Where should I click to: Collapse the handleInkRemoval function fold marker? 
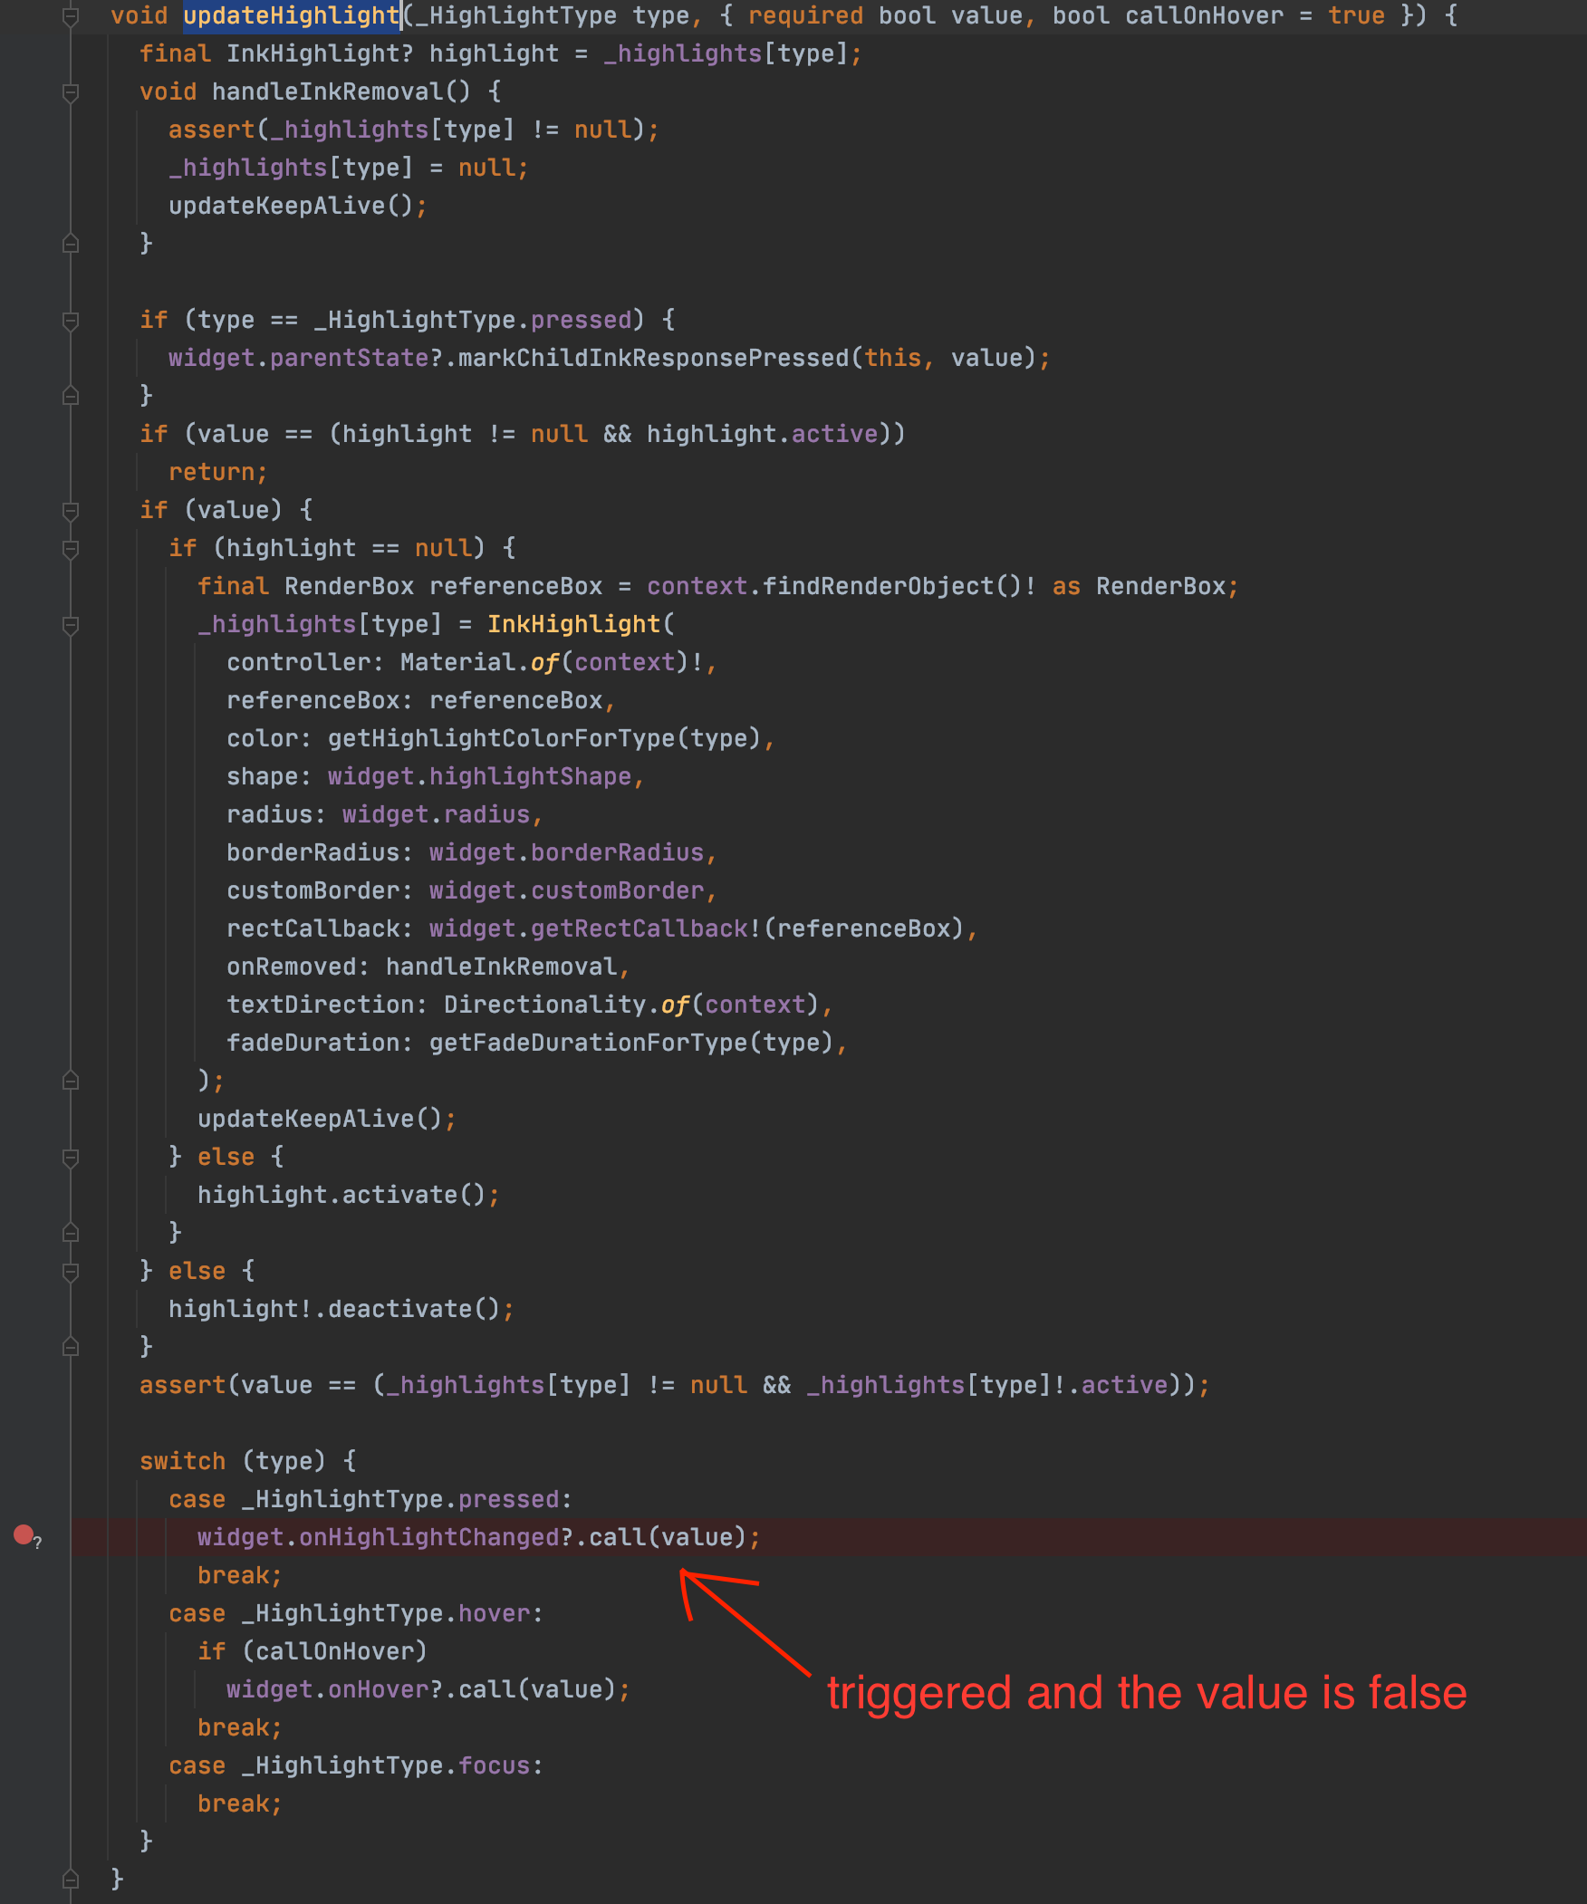click(71, 91)
